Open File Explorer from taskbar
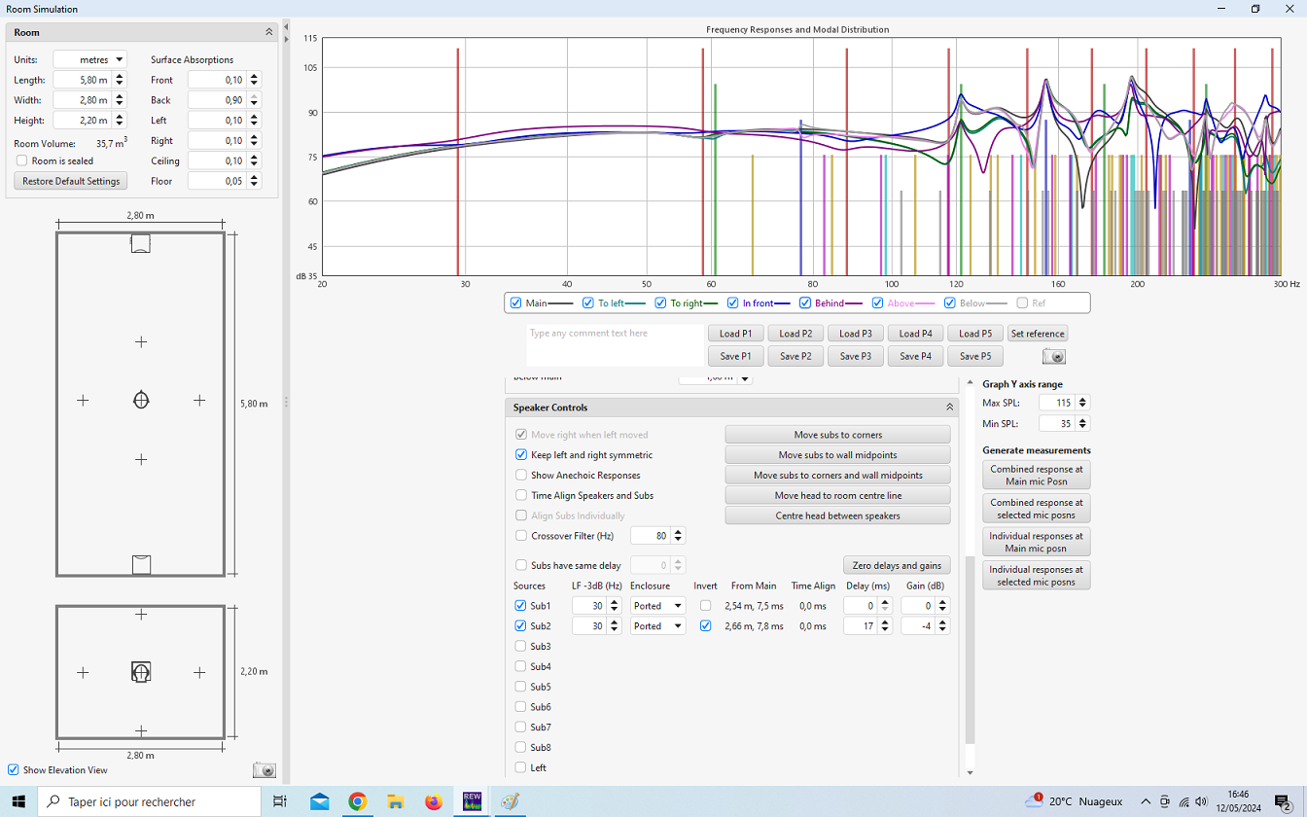The height and width of the screenshot is (817, 1307). pos(396,801)
